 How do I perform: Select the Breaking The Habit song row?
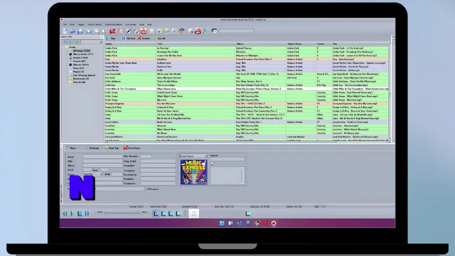click(247, 52)
